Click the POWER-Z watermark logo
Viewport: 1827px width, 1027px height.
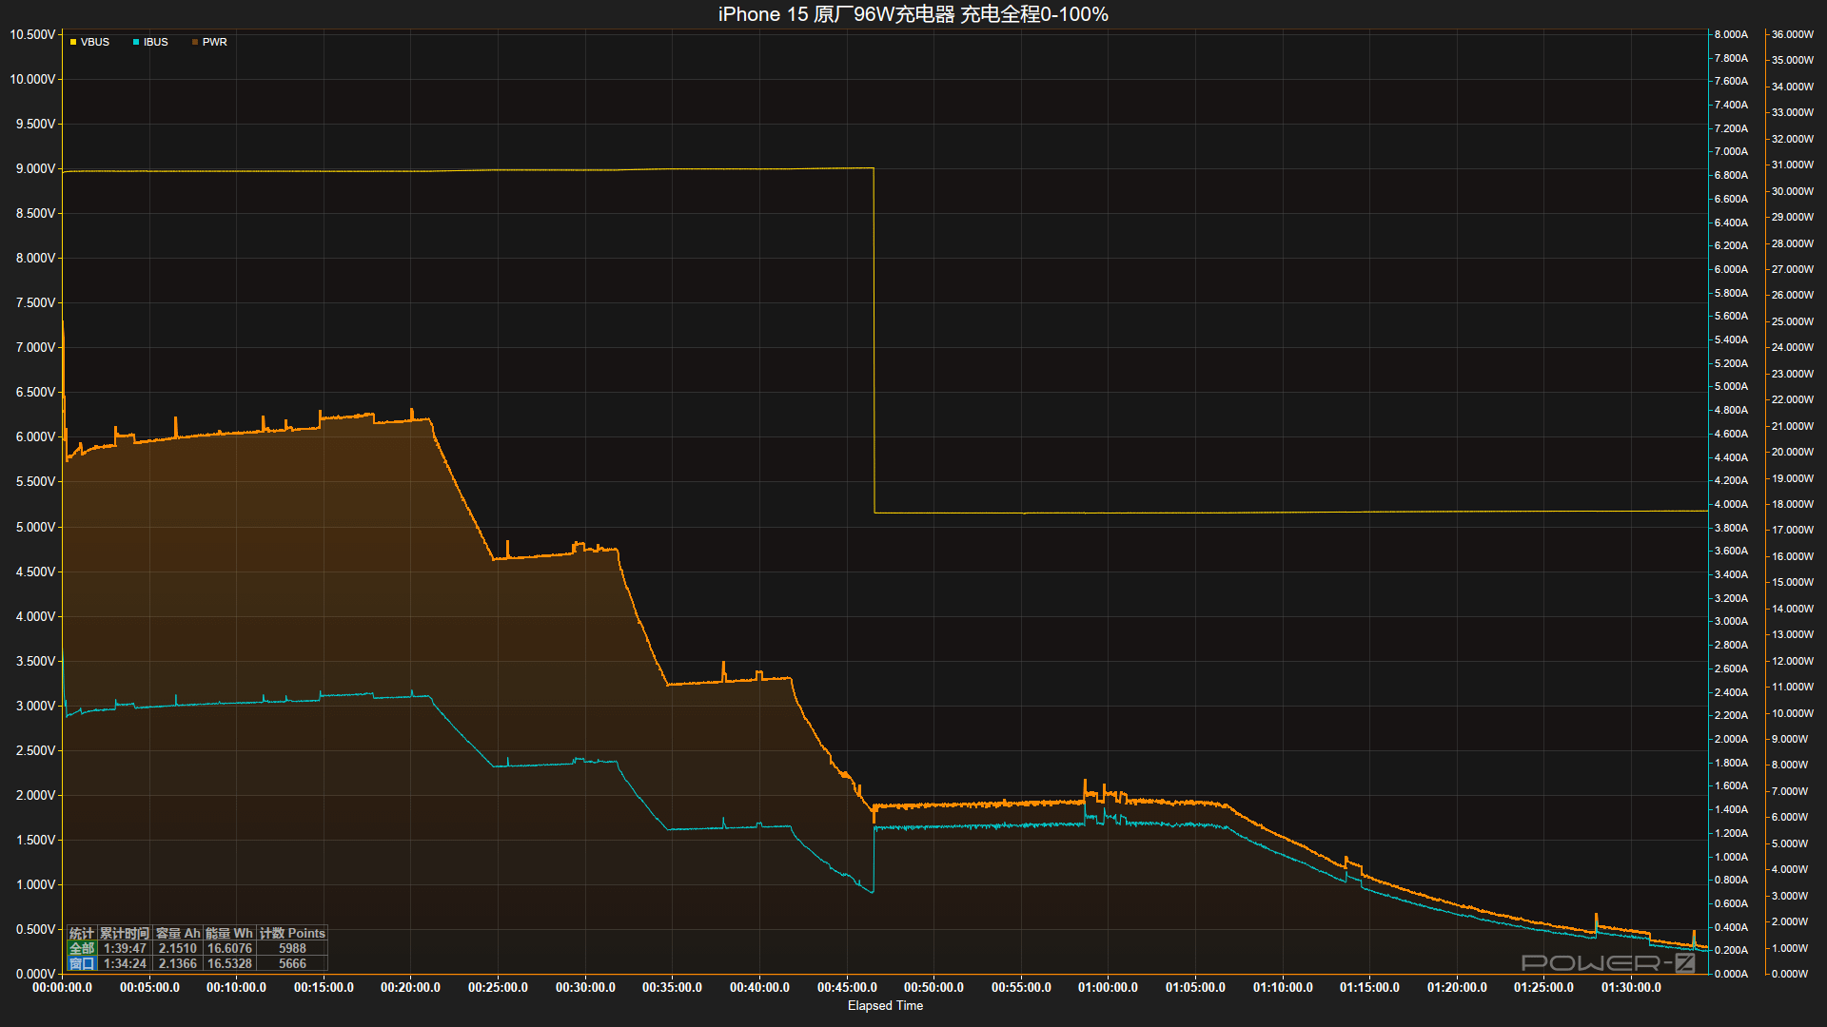tap(1607, 962)
